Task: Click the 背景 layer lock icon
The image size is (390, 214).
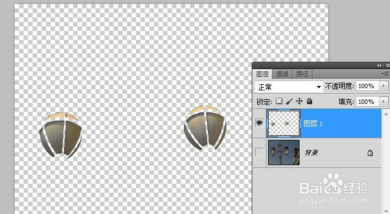Action: (370, 153)
